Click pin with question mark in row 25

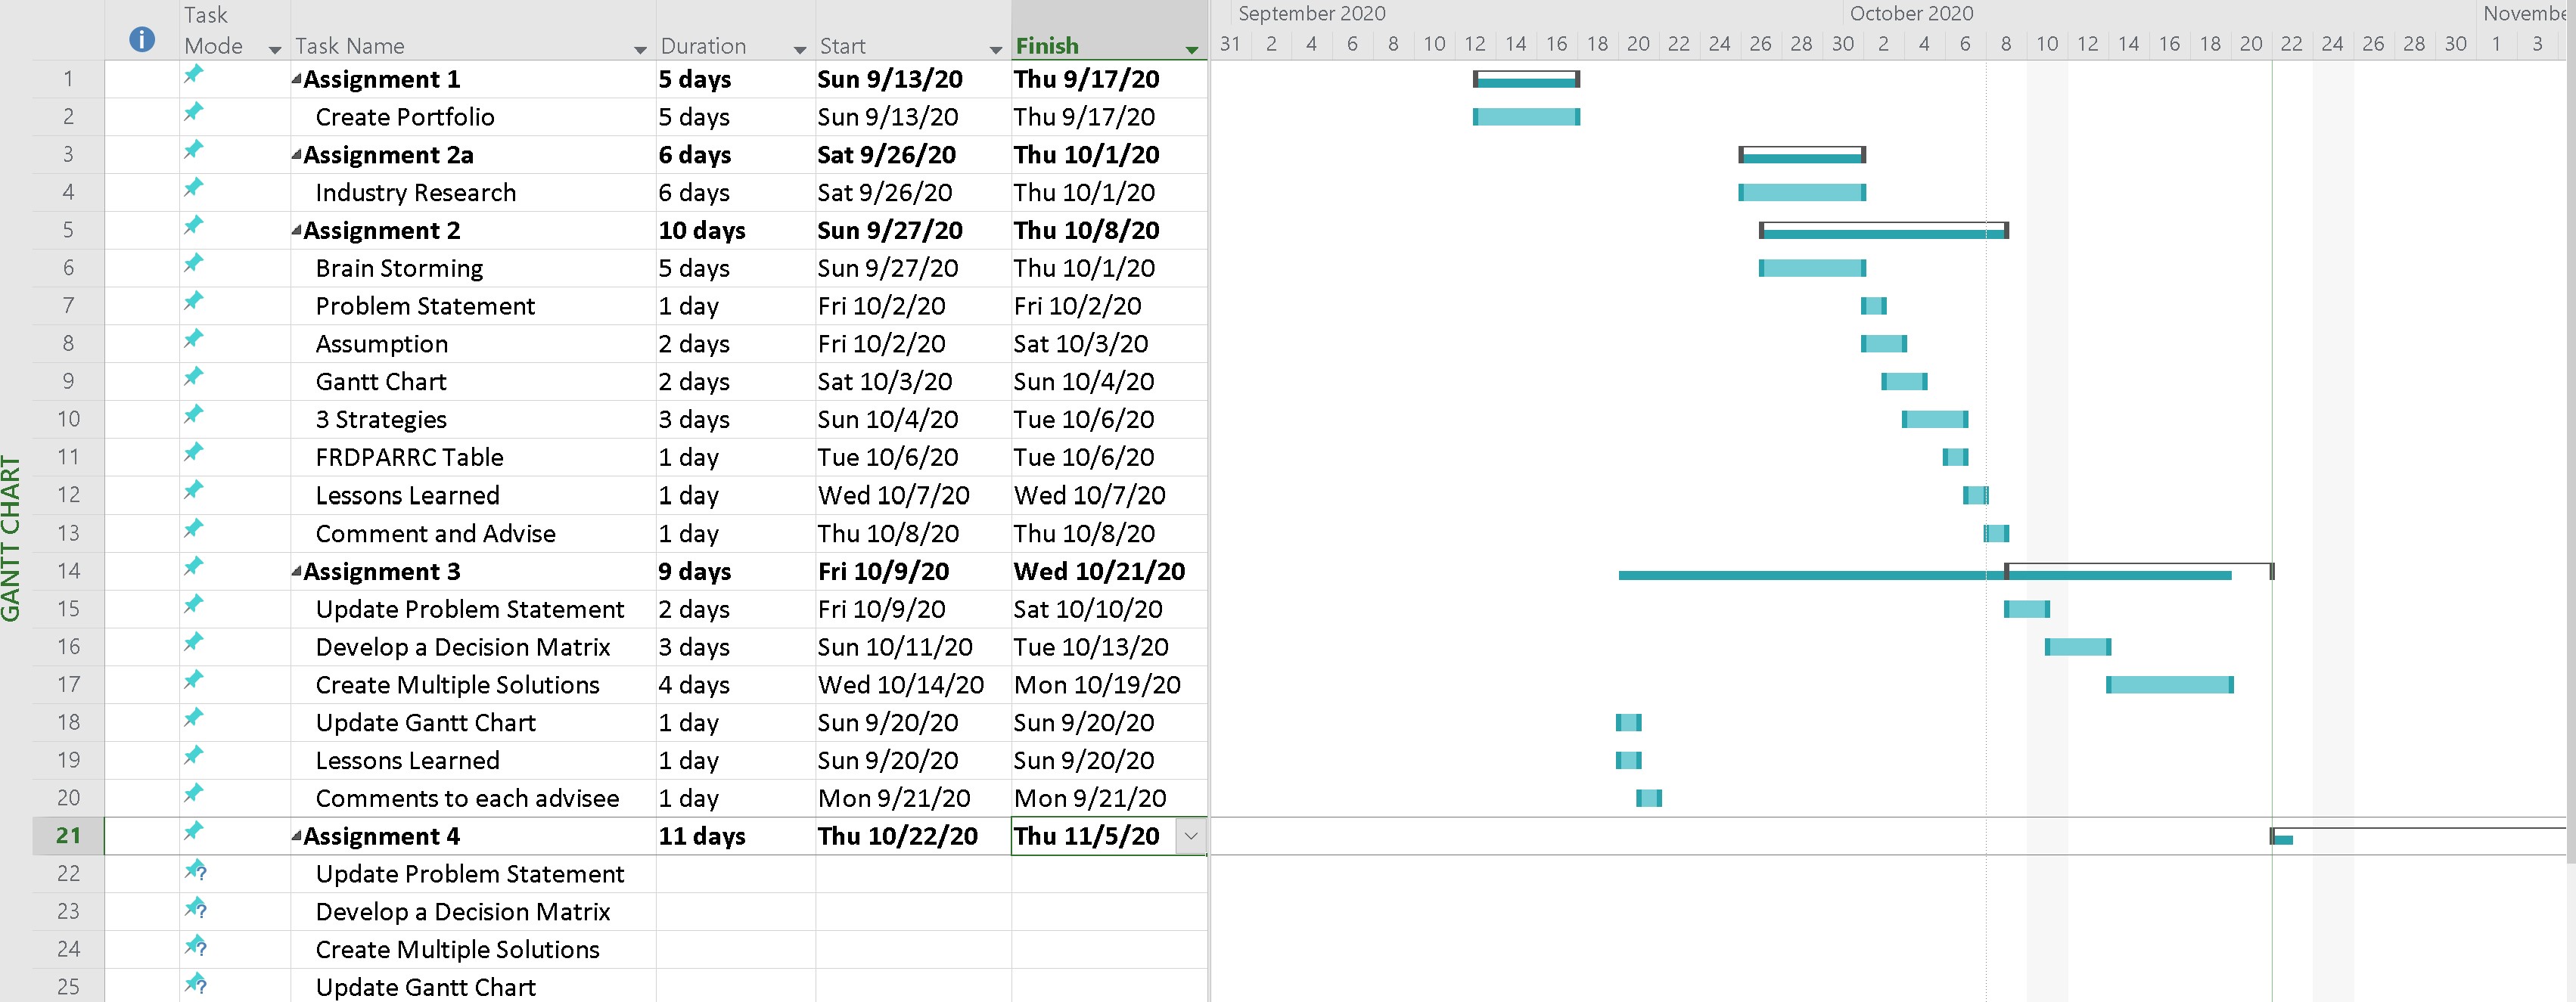[x=195, y=984]
